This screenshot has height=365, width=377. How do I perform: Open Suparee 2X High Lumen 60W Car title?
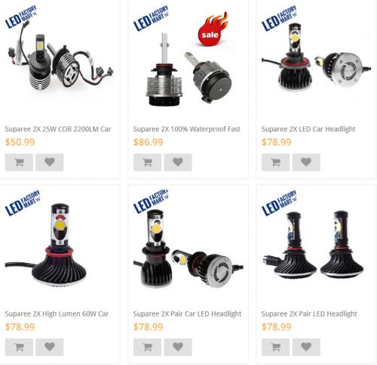point(57,314)
